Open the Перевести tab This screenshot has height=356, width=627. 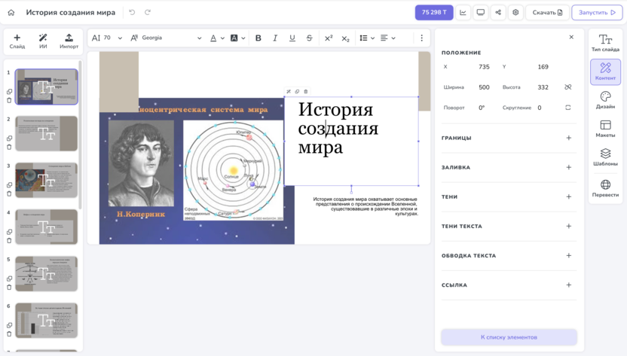pyautogui.click(x=605, y=188)
